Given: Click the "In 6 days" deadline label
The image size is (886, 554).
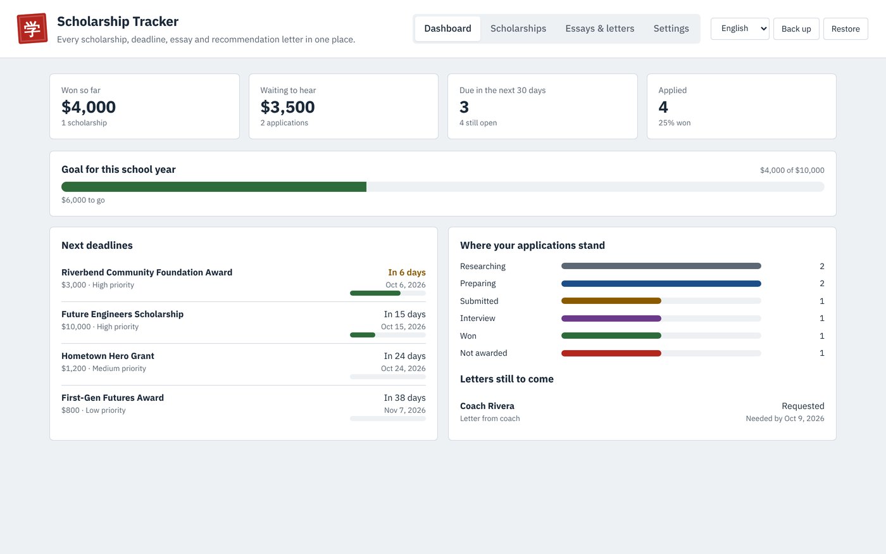Looking at the screenshot, I should (x=407, y=272).
